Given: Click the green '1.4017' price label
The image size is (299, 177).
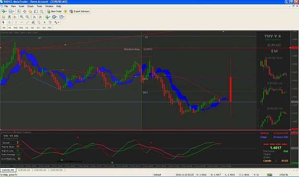Looking at the screenshot, I should point(276,148).
